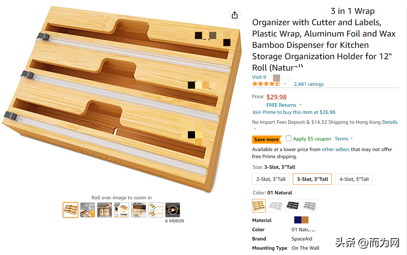Follow the other sellers link
The height and width of the screenshot is (255, 407).
tap(335, 149)
